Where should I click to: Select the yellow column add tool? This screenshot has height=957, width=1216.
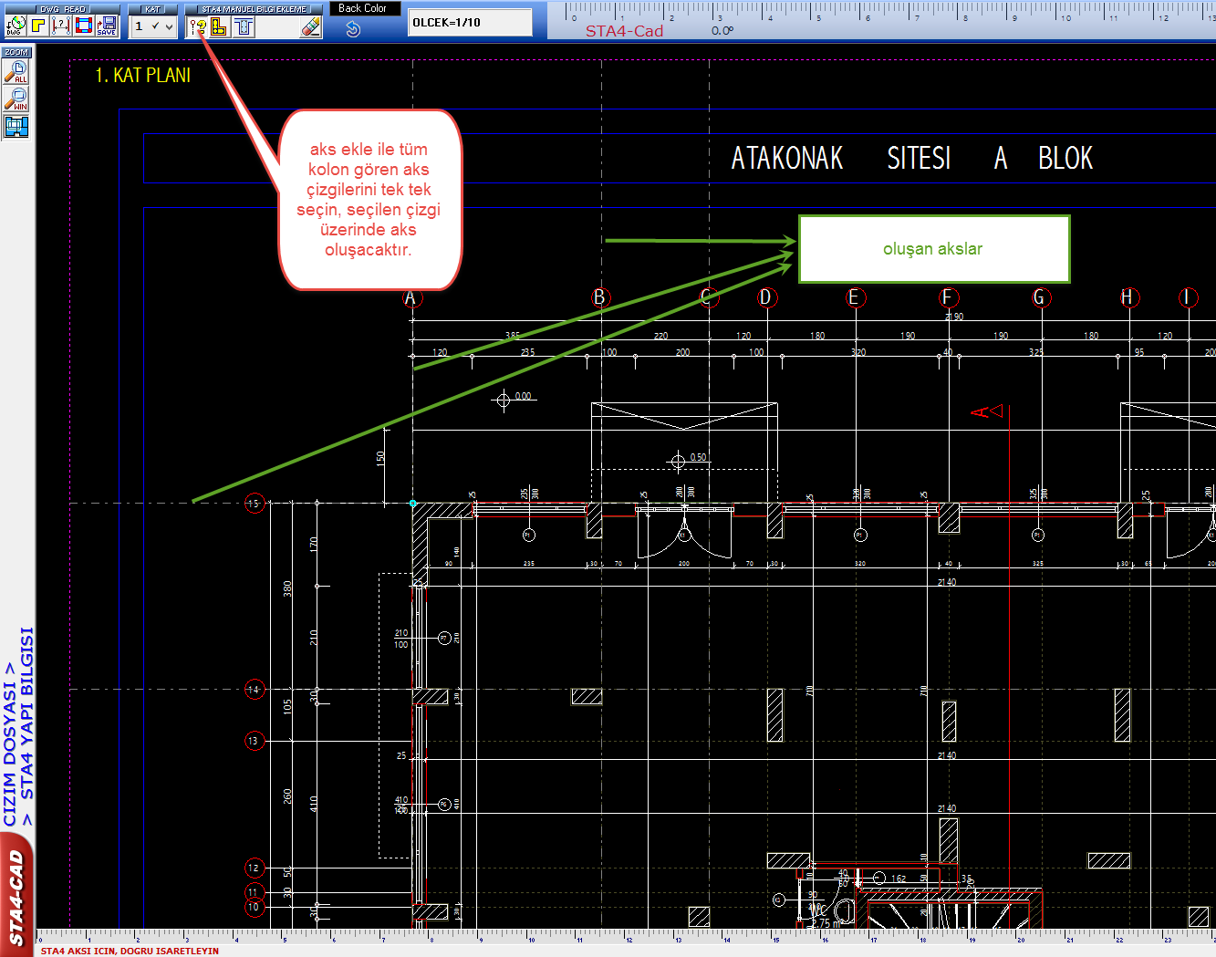click(x=219, y=27)
